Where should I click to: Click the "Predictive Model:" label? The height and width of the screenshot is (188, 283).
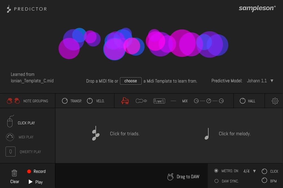(227, 81)
